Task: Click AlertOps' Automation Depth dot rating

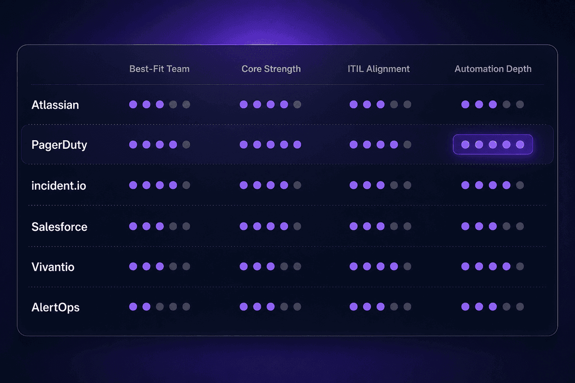Action: click(493, 307)
